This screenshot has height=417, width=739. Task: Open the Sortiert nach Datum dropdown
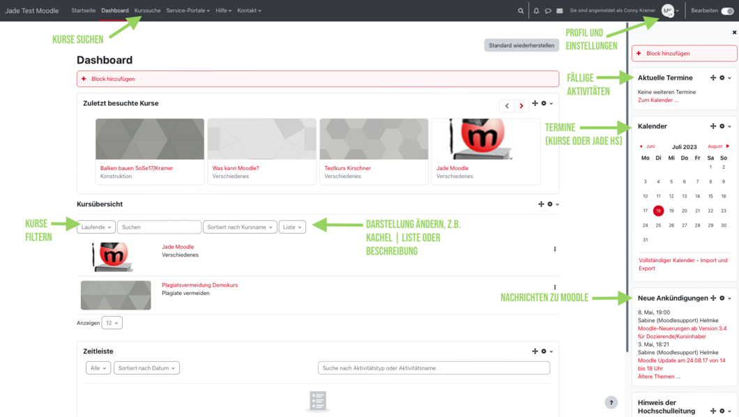[x=146, y=368]
